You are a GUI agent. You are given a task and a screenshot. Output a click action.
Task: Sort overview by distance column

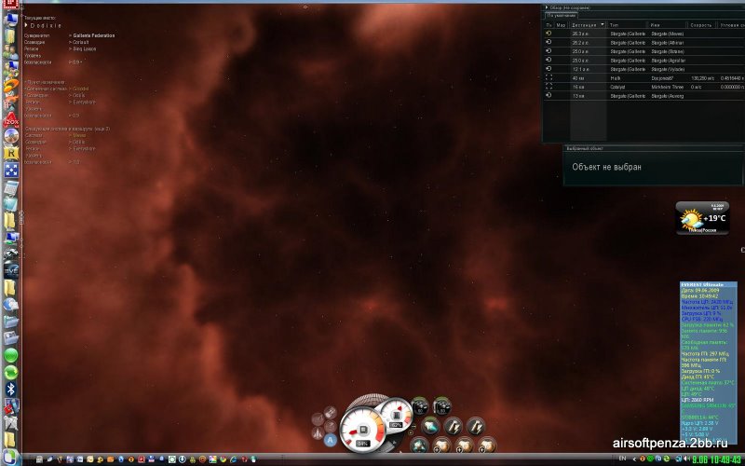[x=589, y=25]
